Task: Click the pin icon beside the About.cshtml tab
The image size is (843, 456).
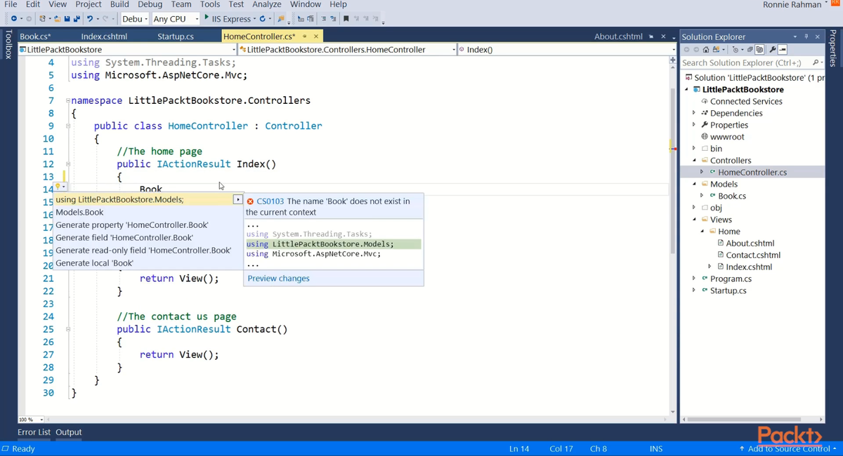Action: [x=652, y=36]
